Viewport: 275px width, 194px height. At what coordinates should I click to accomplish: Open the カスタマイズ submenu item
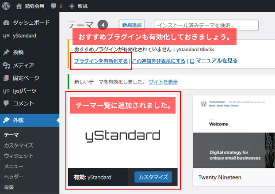click(19, 145)
